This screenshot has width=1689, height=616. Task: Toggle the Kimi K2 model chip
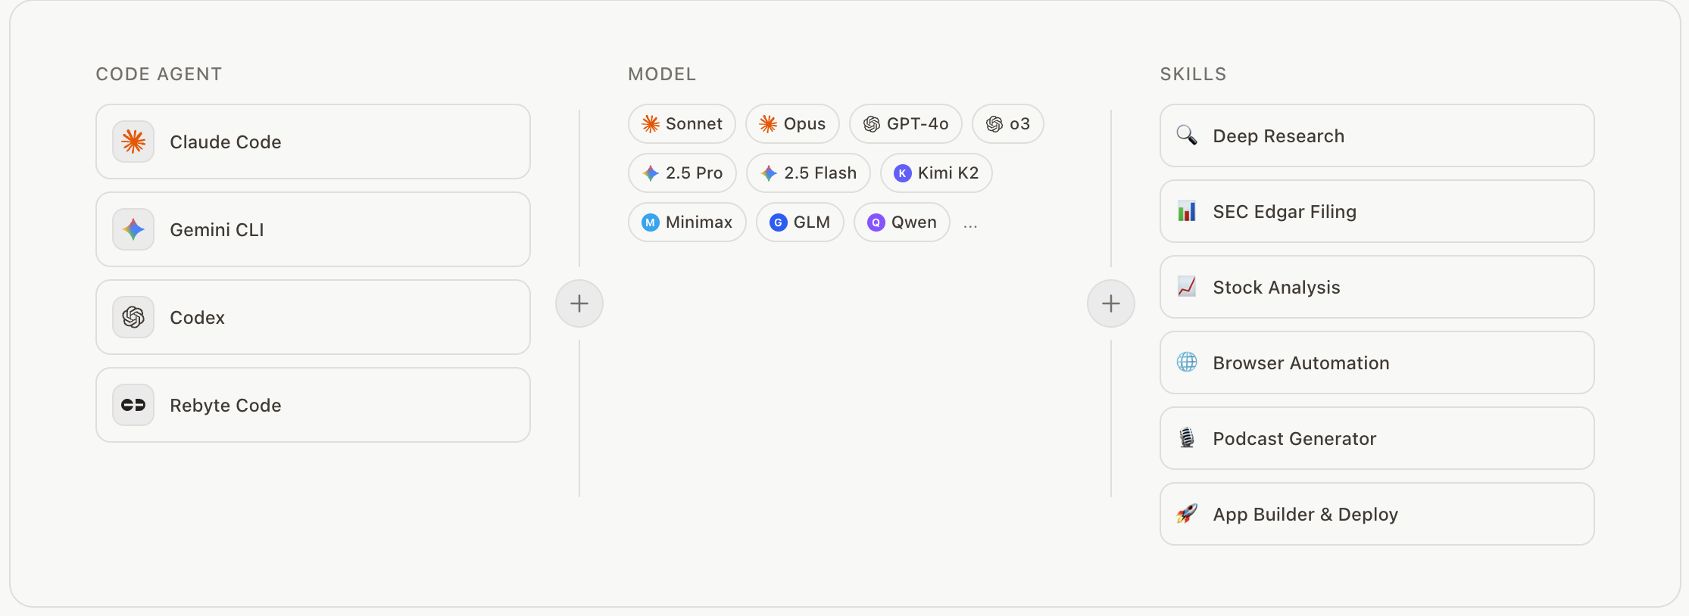[x=936, y=173]
